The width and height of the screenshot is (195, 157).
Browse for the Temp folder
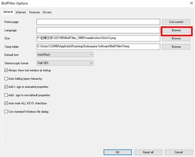(176, 47)
